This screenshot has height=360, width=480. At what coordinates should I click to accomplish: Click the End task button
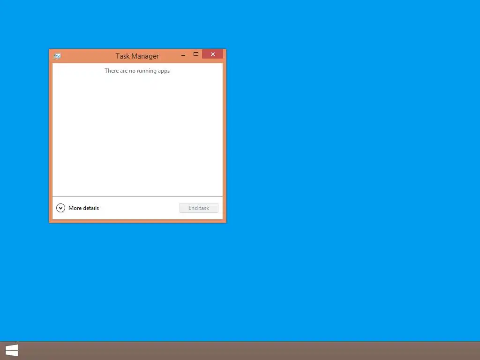pyautogui.click(x=199, y=208)
